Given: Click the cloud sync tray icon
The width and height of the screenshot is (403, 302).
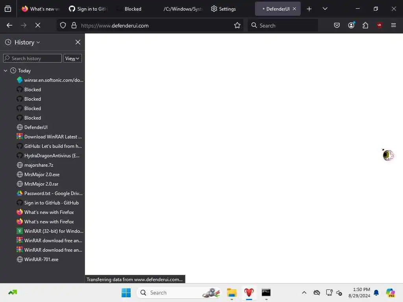Looking at the screenshot, I should [317, 293].
